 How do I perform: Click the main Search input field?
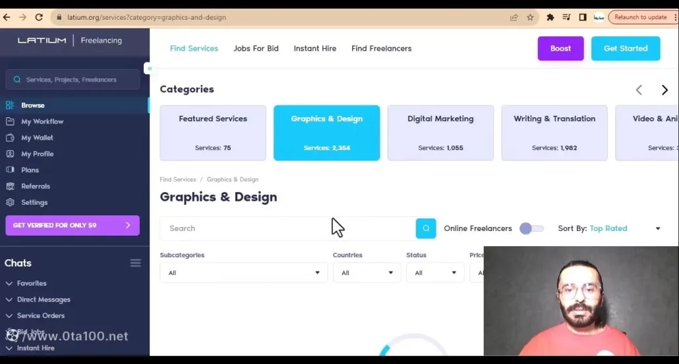tap(287, 228)
